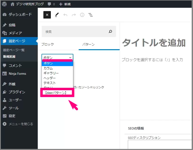
Task: Click the undo arrow
Action: click(65, 15)
